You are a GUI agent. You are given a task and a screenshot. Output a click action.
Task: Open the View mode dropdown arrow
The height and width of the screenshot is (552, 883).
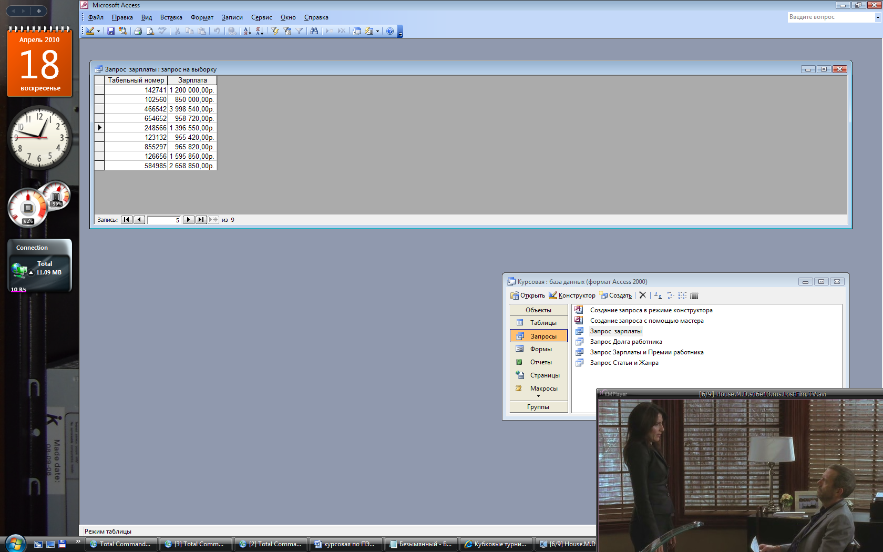click(x=98, y=31)
